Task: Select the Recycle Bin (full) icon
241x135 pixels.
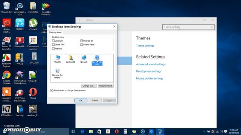Action: pos(97,60)
